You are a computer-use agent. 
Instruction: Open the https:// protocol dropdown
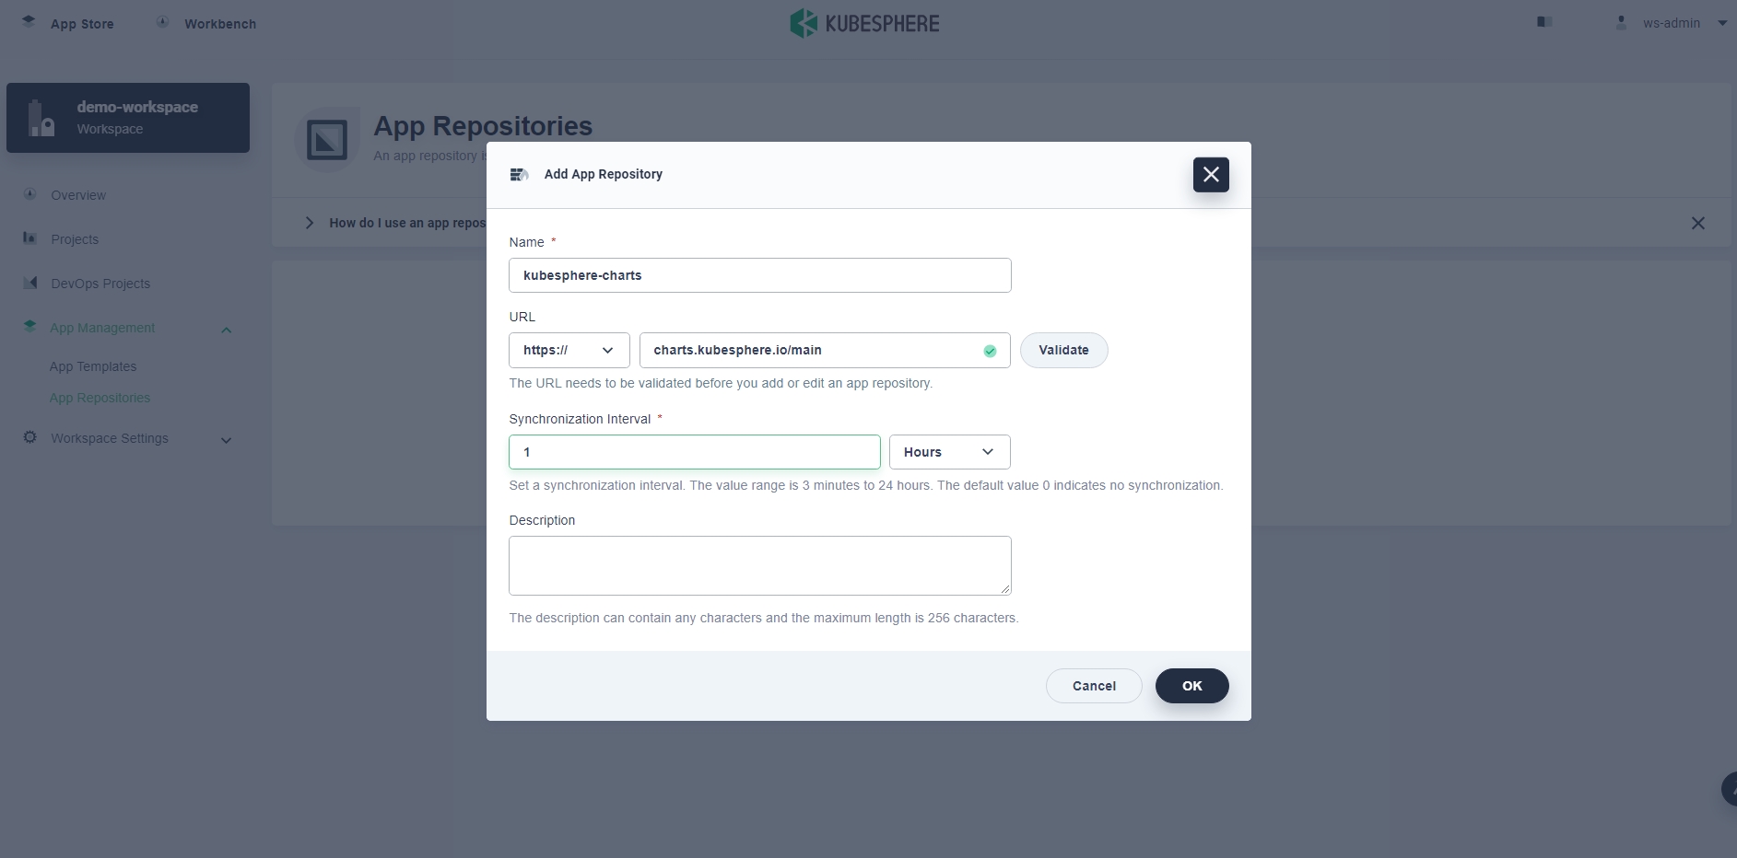(x=569, y=350)
